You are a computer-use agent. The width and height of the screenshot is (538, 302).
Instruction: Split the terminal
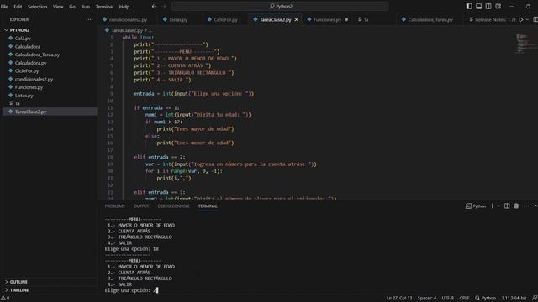coord(507,206)
